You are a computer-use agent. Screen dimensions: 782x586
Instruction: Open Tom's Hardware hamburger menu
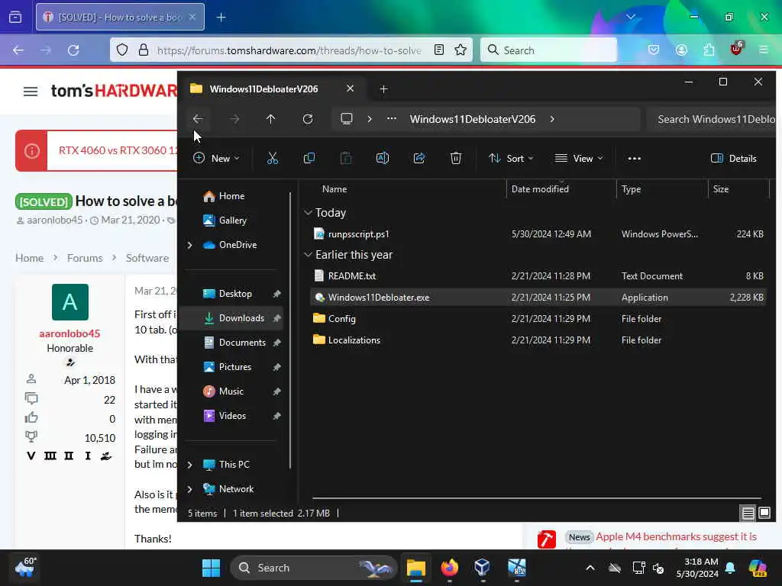pos(31,92)
